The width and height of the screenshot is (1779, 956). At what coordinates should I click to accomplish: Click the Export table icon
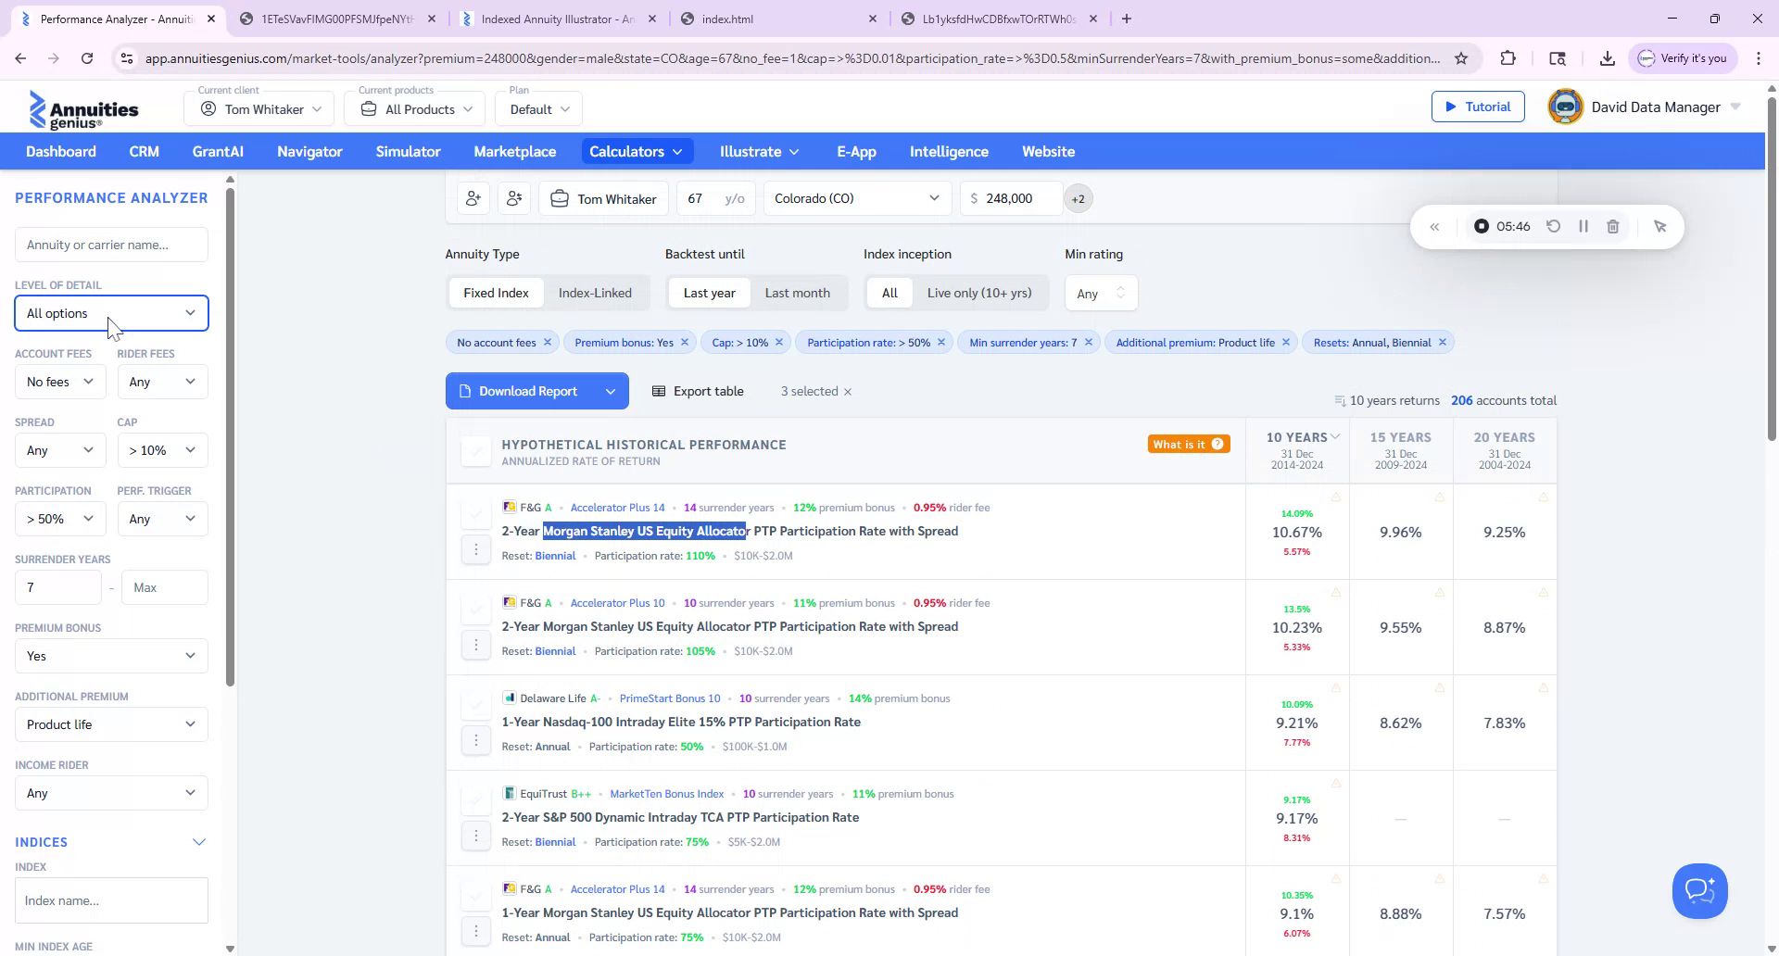click(x=659, y=390)
